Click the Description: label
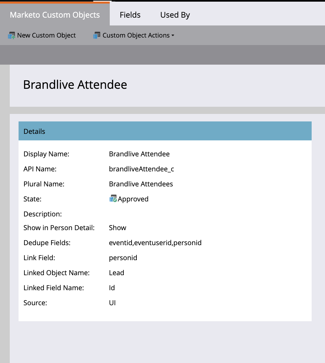This screenshot has width=325, height=363. (43, 214)
